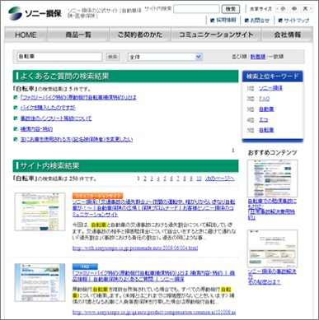Go to results page 5
This screenshot has height=320, width=319.
165,179
